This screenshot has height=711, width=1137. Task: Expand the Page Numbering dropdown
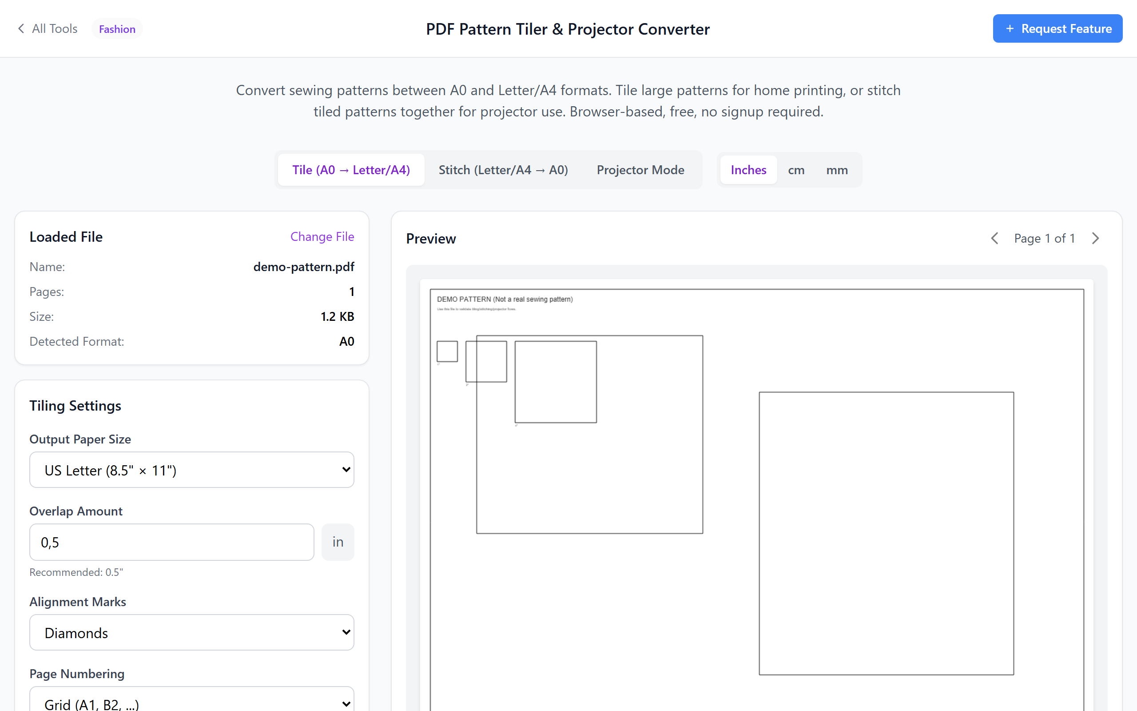click(x=191, y=702)
